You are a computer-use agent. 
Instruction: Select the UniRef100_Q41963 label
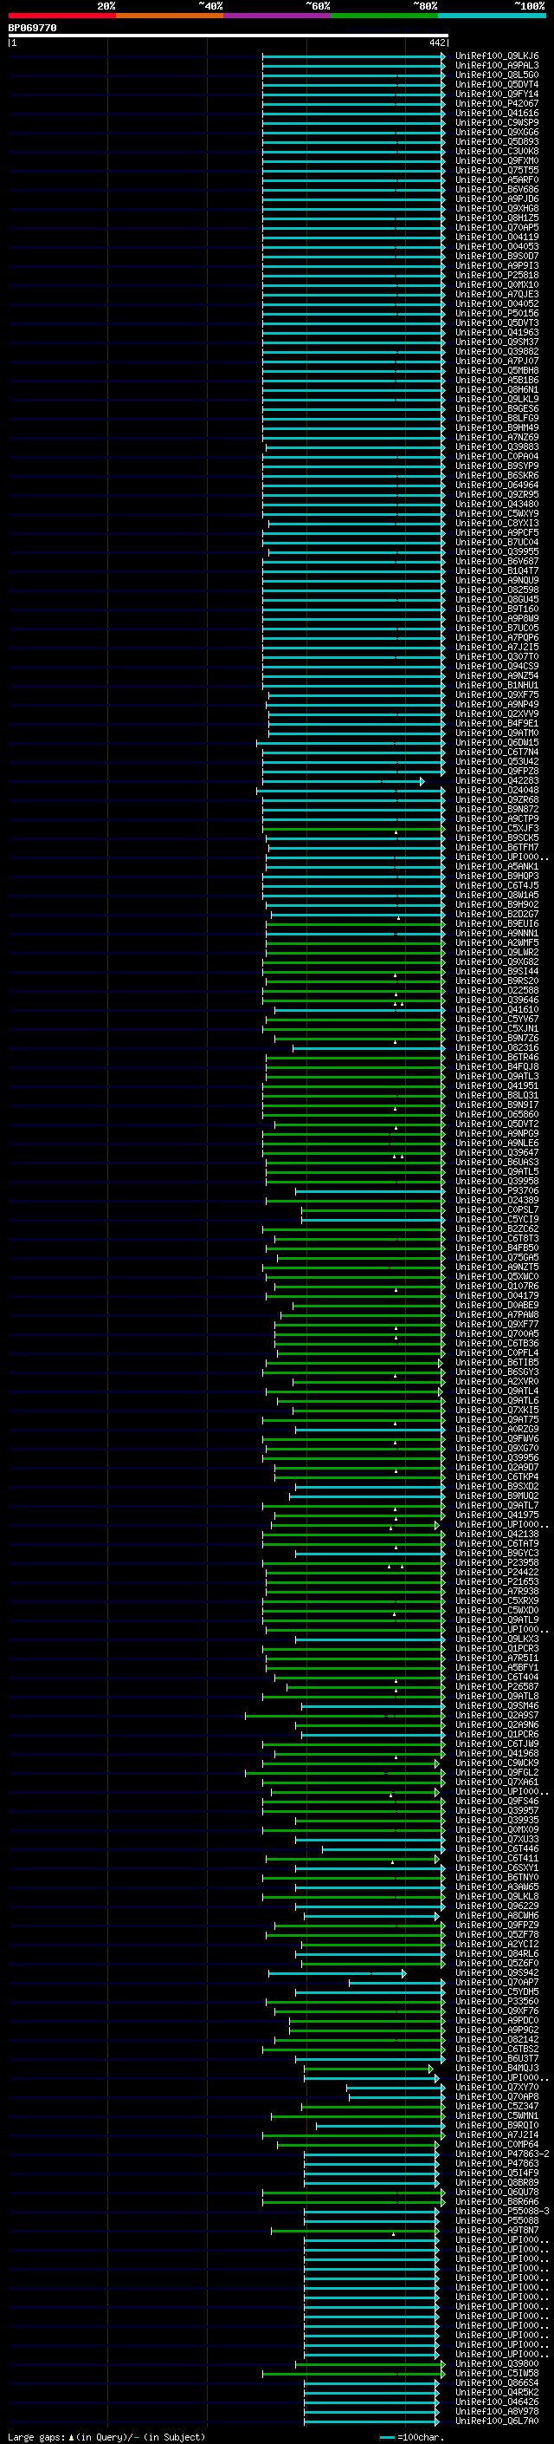pos(497,332)
